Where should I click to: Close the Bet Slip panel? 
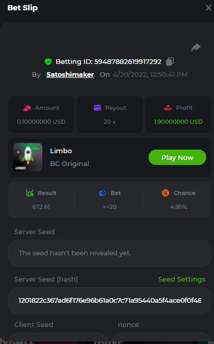(208, 8)
